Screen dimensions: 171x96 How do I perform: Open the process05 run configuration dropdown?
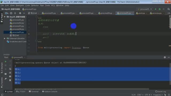coord(145,9)
